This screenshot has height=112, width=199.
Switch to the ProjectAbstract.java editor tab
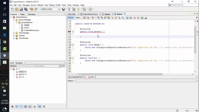[x=90, y=14]
